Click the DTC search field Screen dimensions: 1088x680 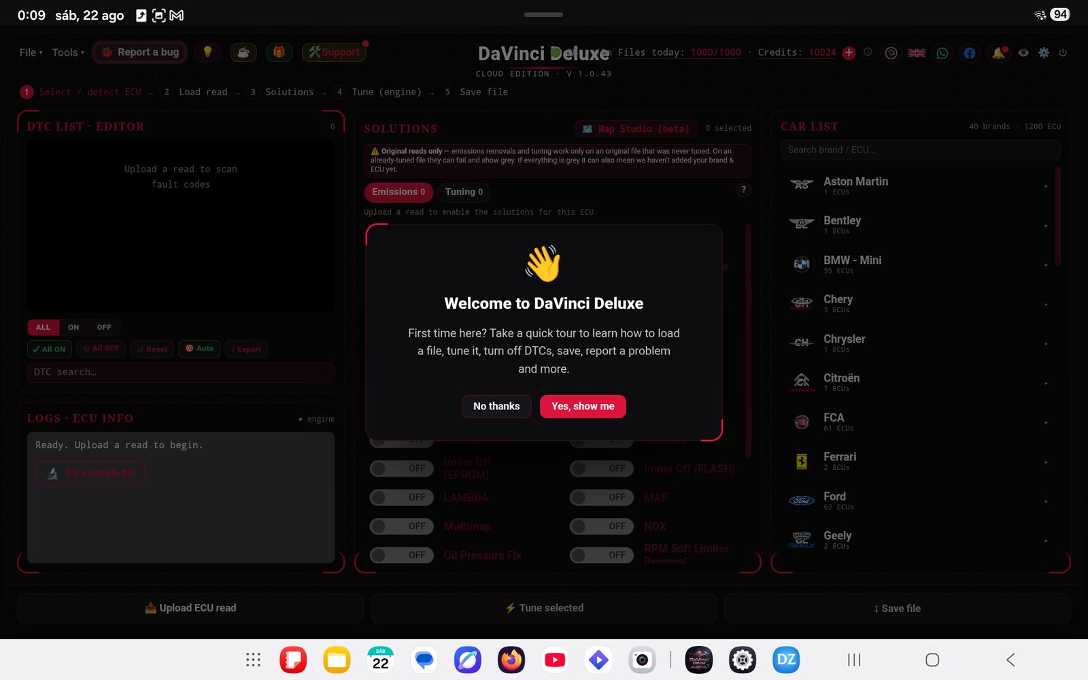[181, 372]
